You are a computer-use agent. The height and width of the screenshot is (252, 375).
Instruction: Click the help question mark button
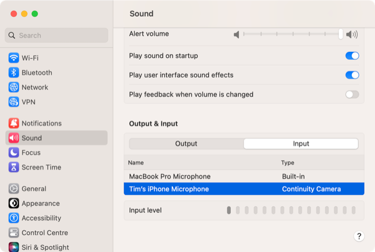tap(359, 236)
